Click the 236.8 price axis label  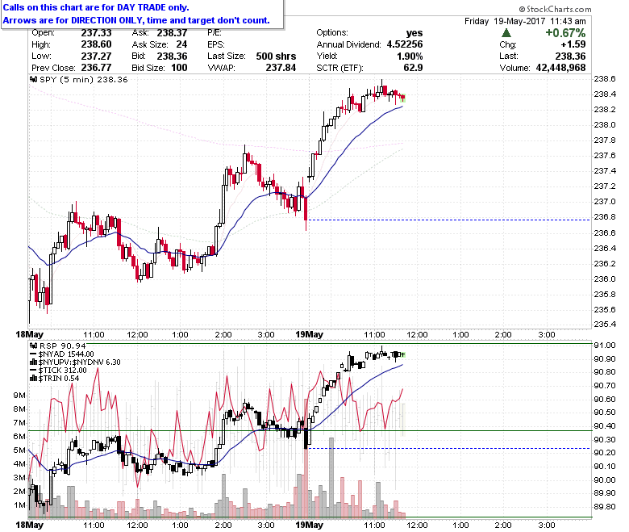tap(605, 217)
